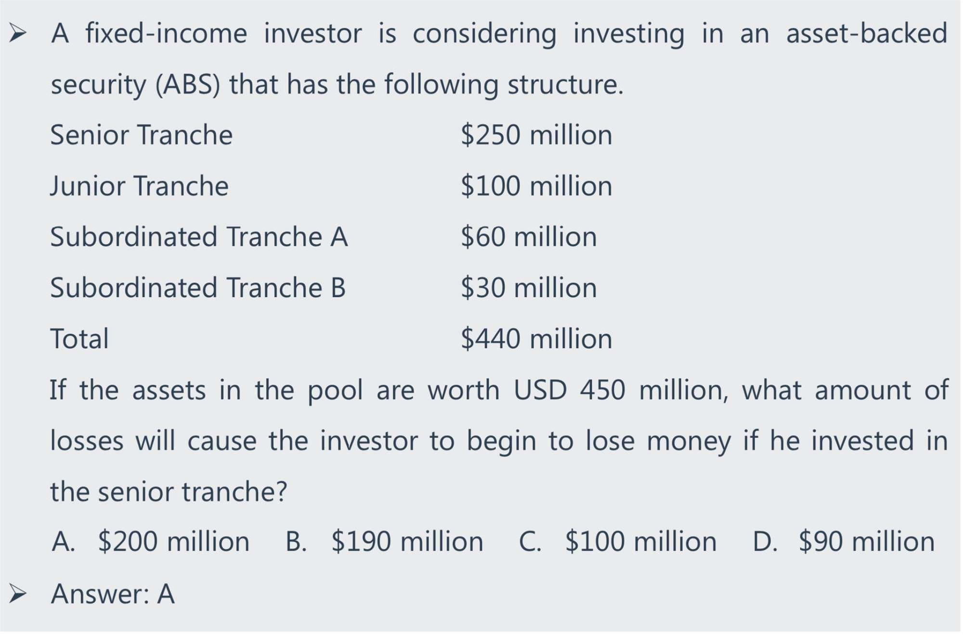Click the Junior Tranche label

coord(139,186)
